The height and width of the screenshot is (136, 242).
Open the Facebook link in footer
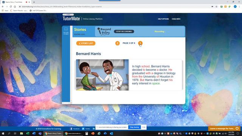tap(75, 128)
